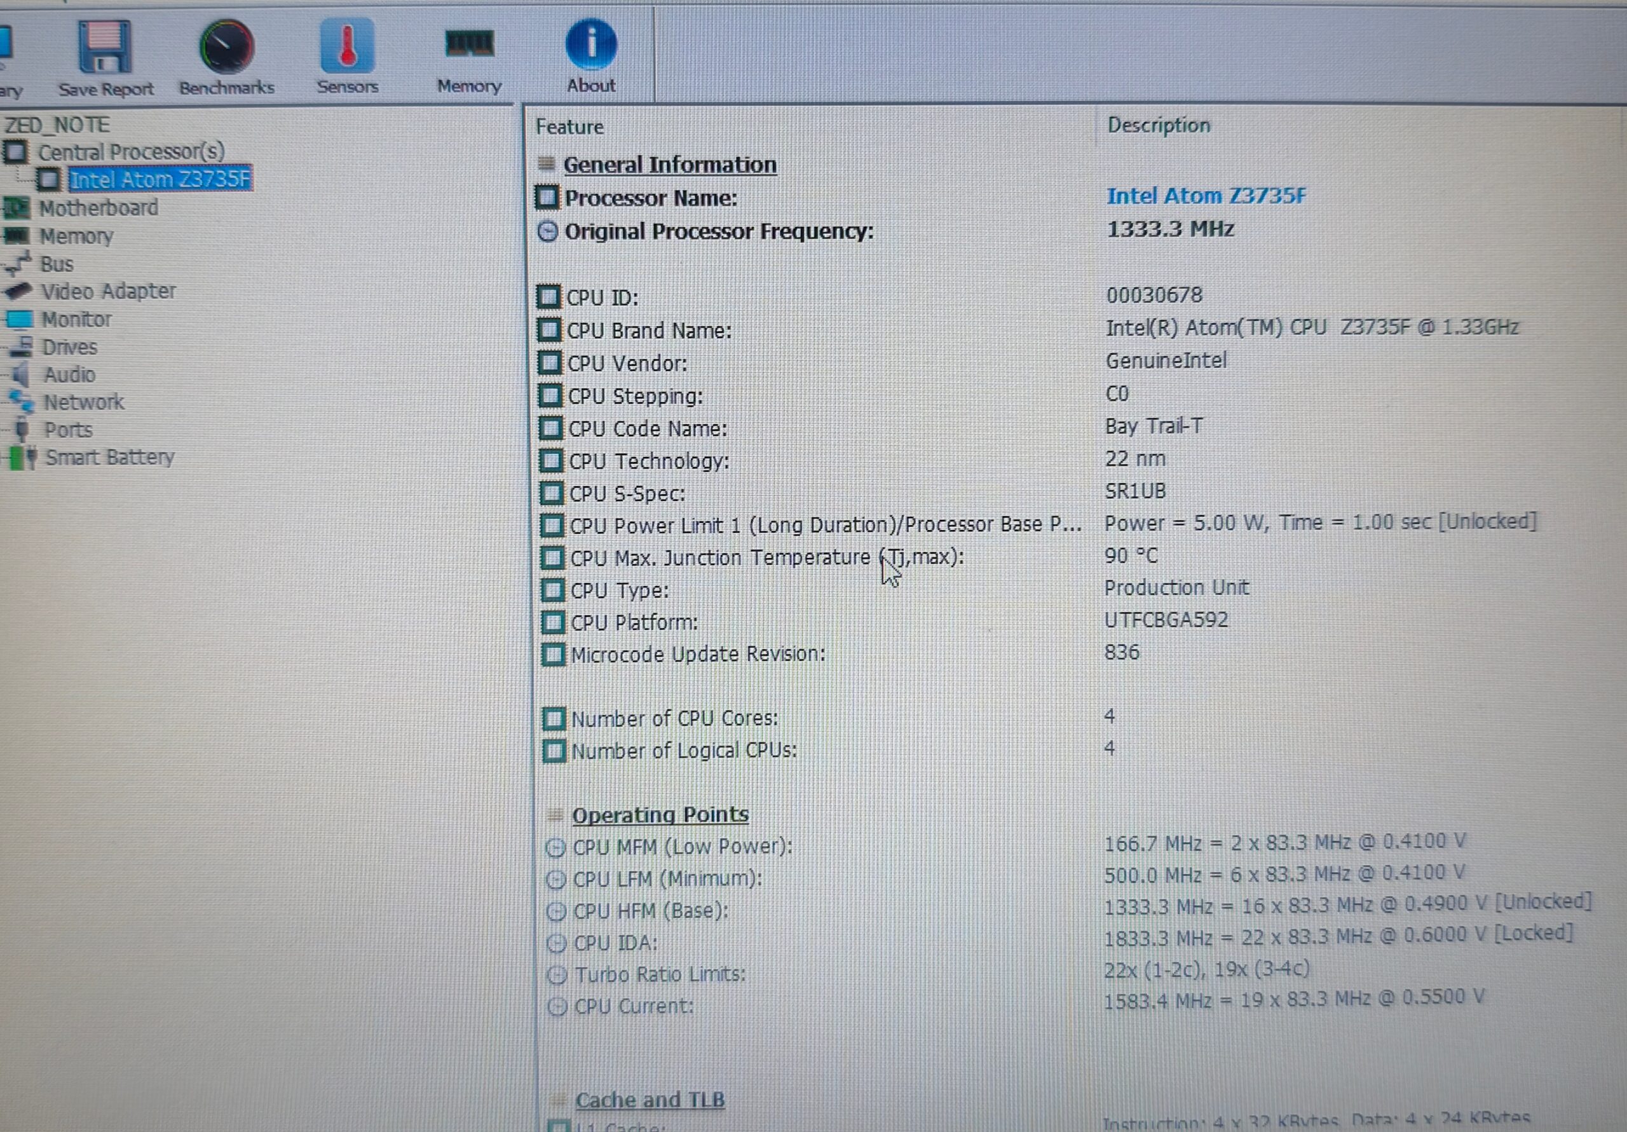
Task: Click the Central Processor(s) chip icon
Action: pos(16,152)
